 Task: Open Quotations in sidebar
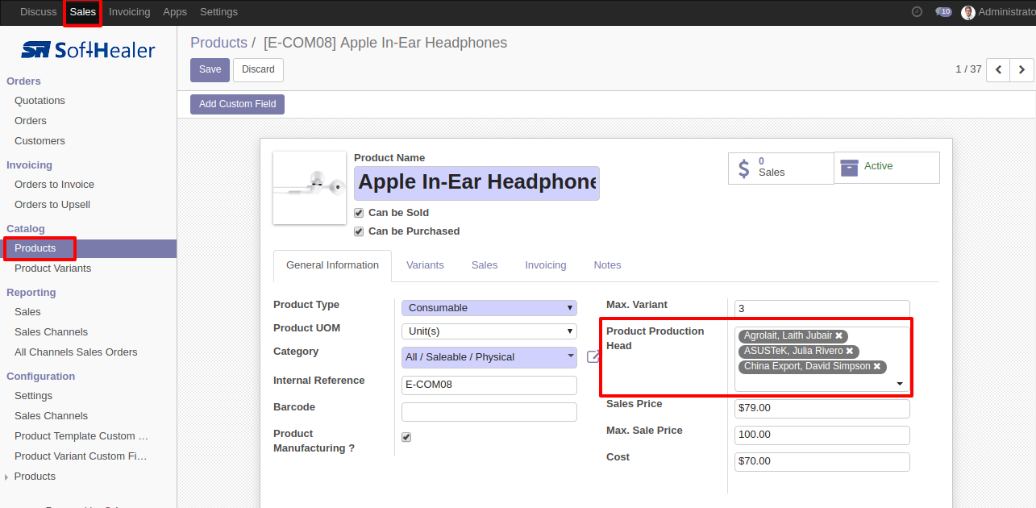point(40,101)
